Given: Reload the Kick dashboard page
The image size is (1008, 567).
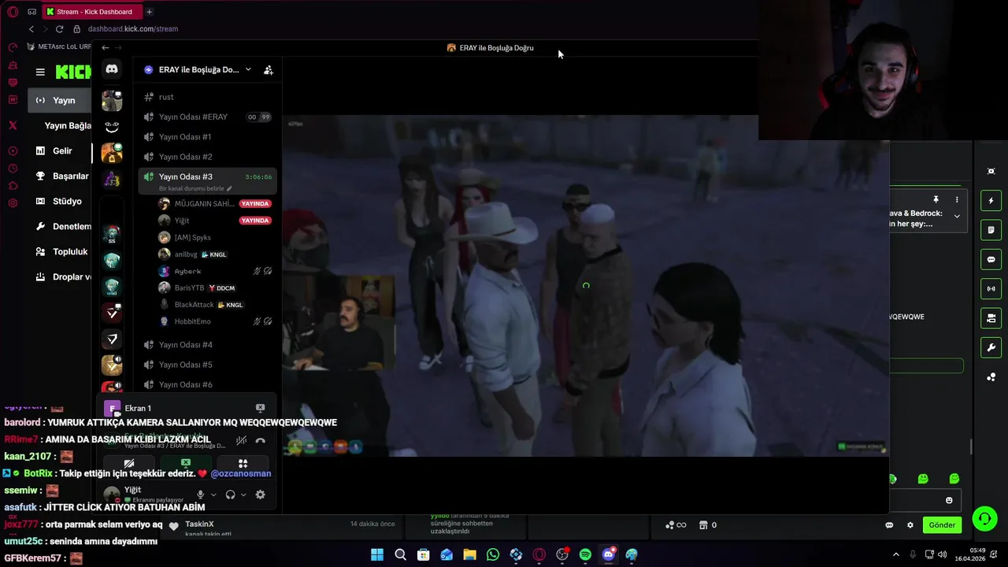Looking at the screenshot, I should pos(59,29).
